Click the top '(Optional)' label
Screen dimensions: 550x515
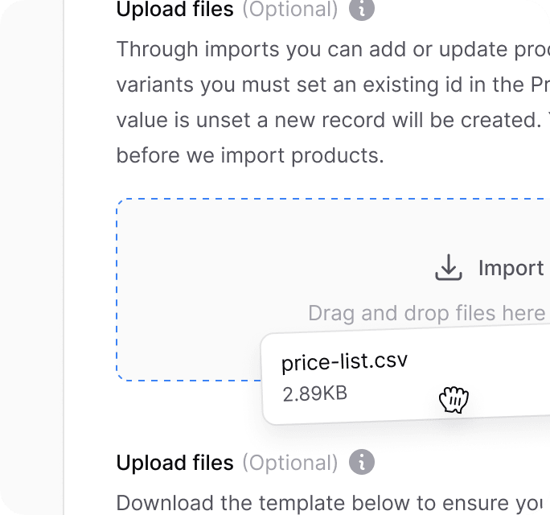290,9
